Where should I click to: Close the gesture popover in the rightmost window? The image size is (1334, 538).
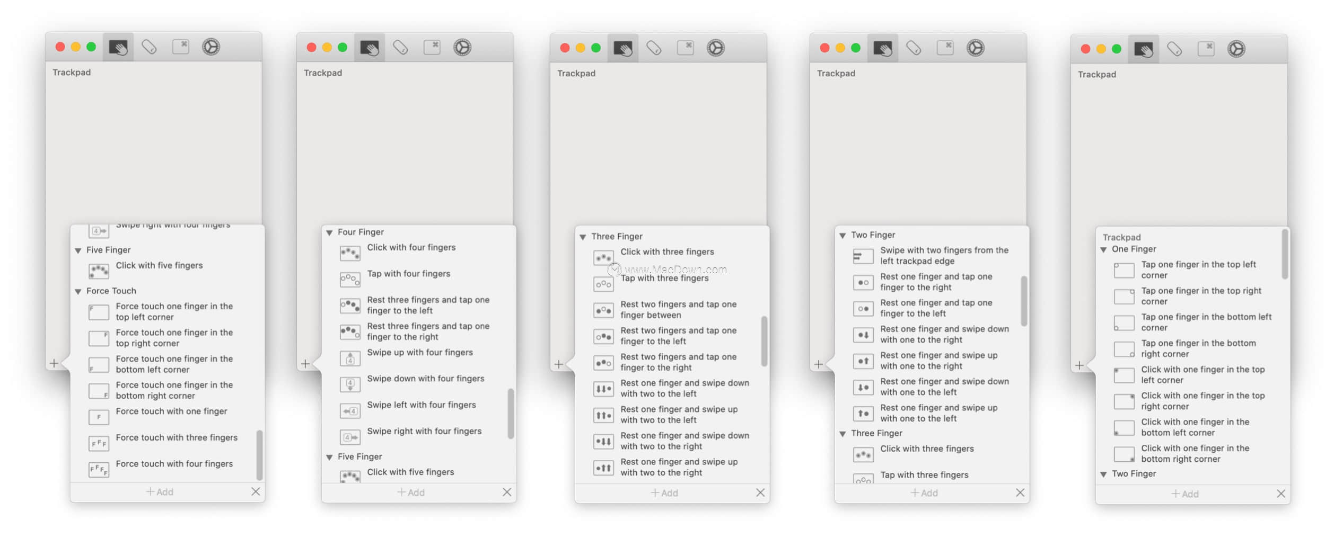(1281, 494)
